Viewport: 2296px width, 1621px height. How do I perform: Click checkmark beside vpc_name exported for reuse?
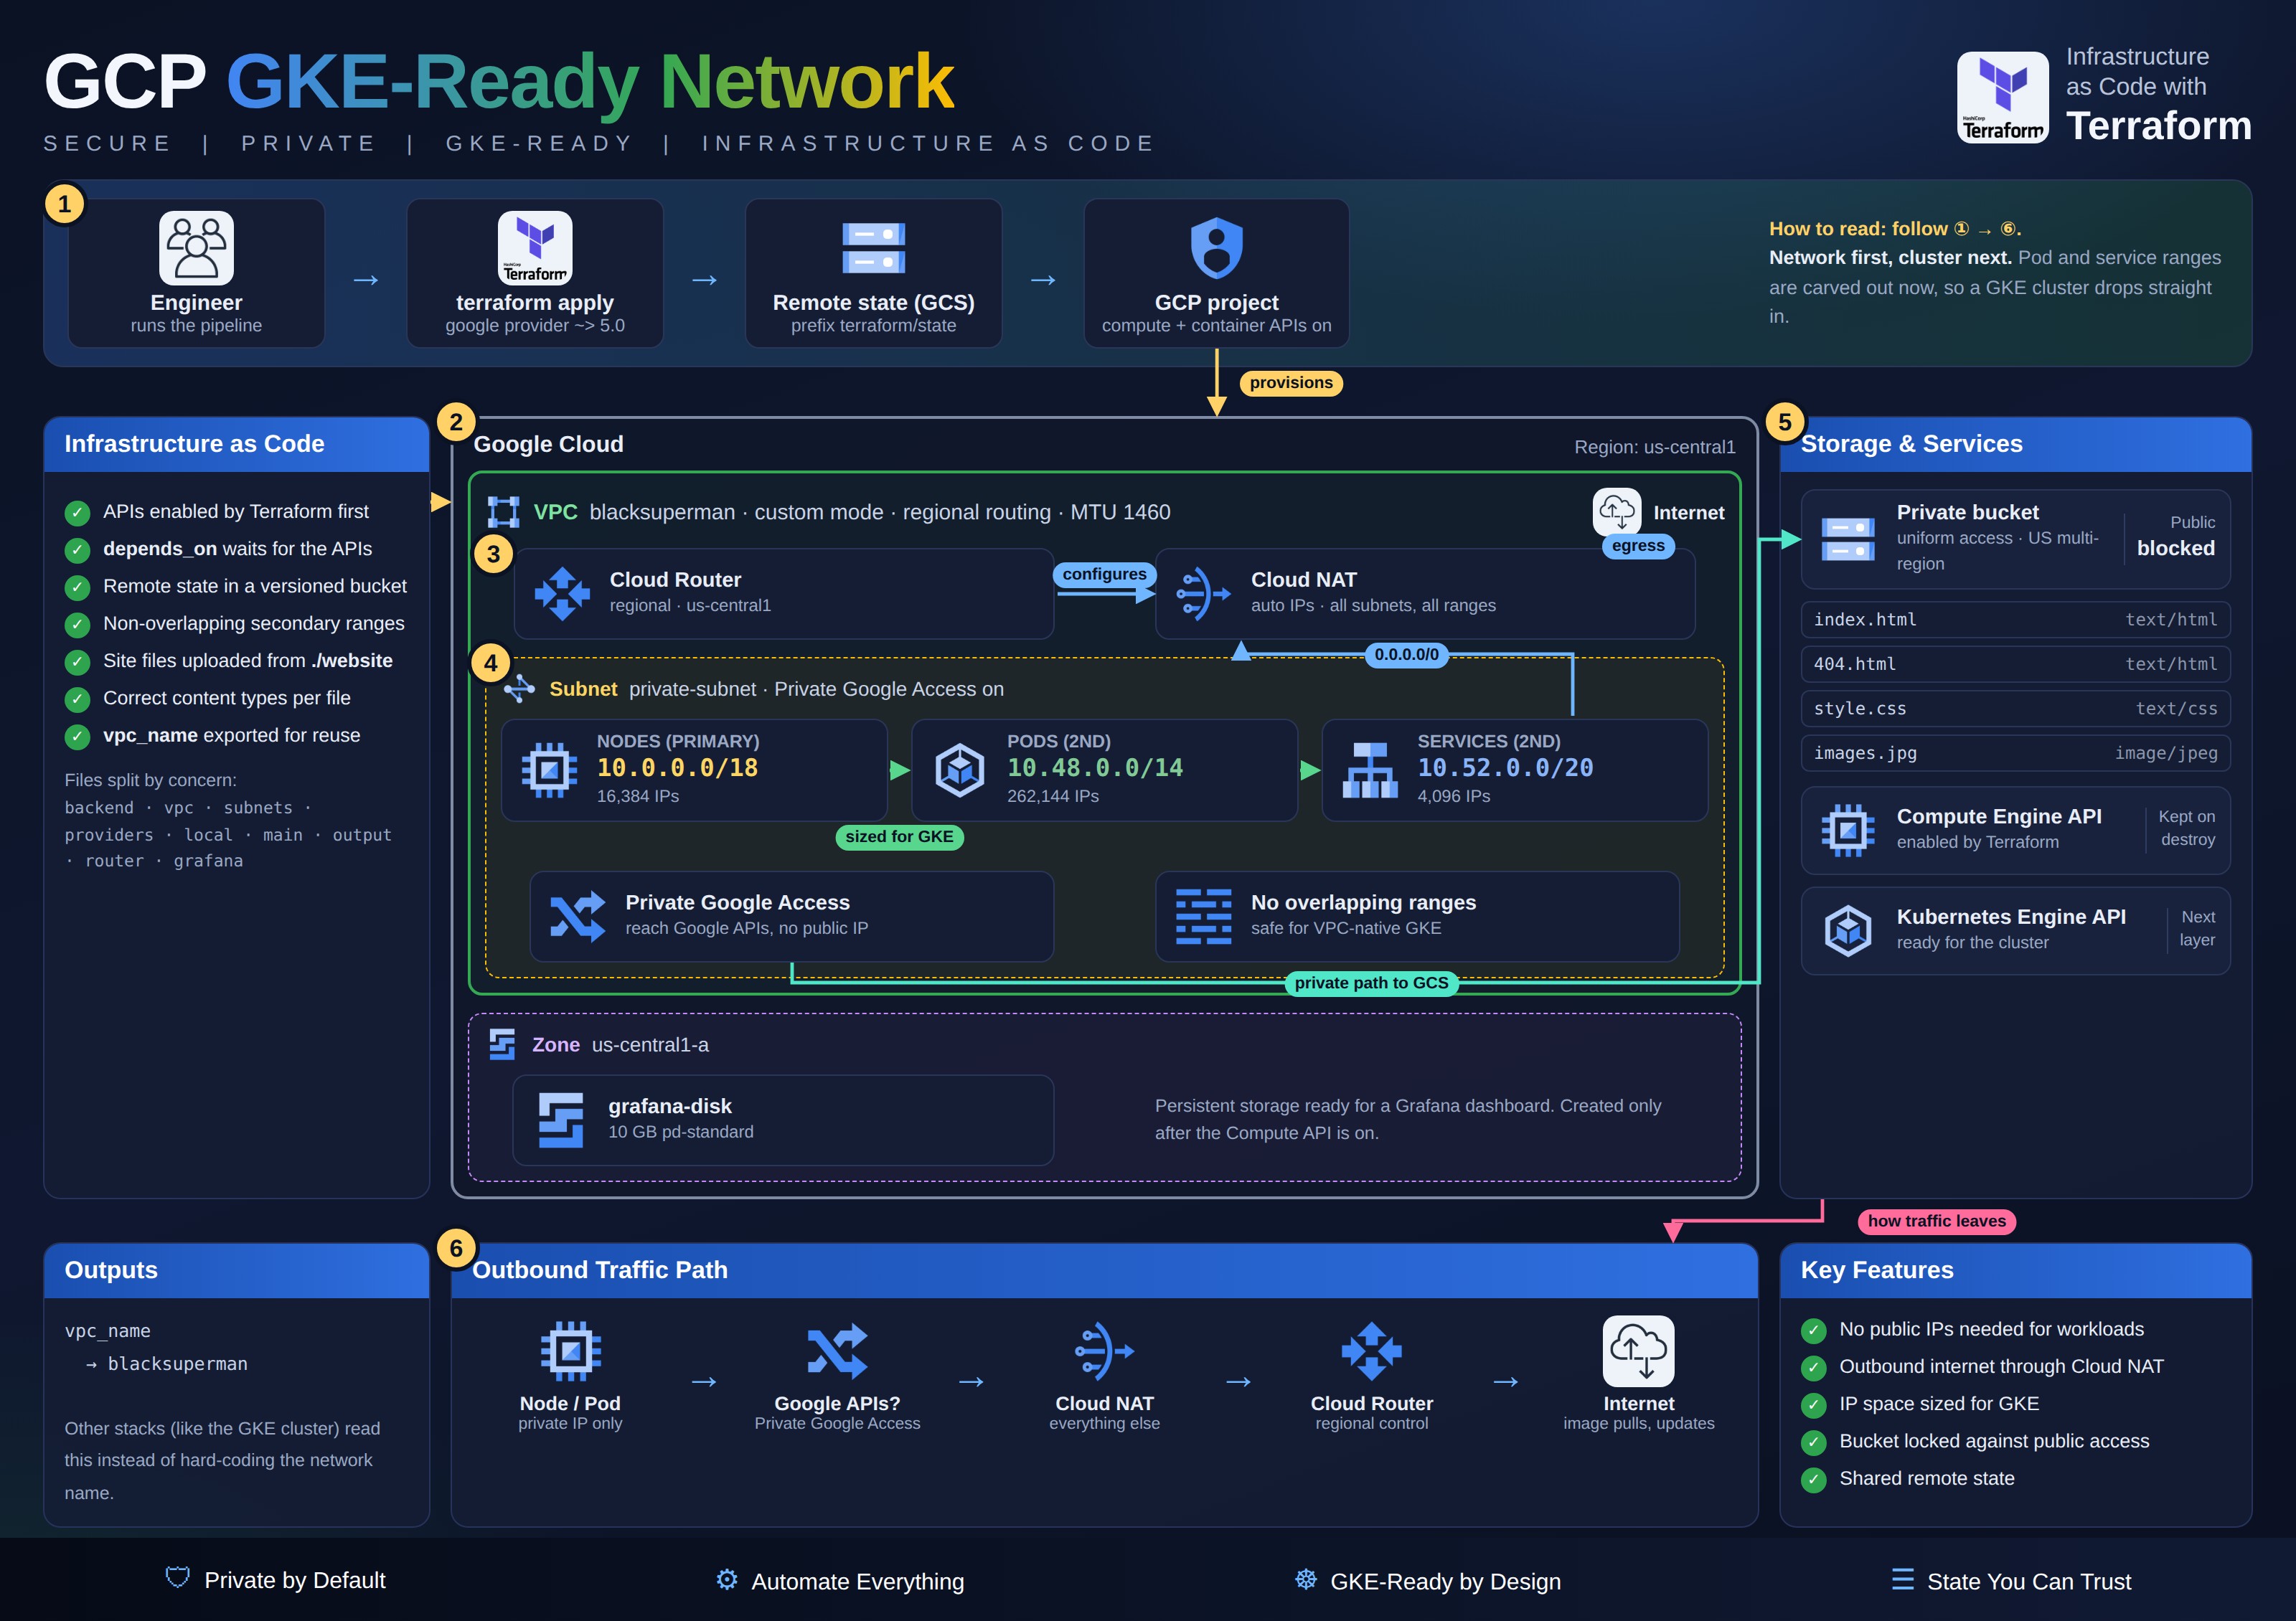point(77,737)
